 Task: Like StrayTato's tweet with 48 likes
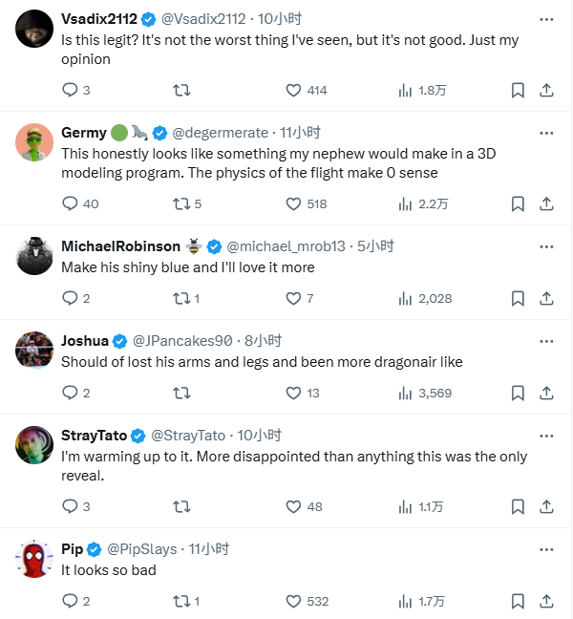294,506
